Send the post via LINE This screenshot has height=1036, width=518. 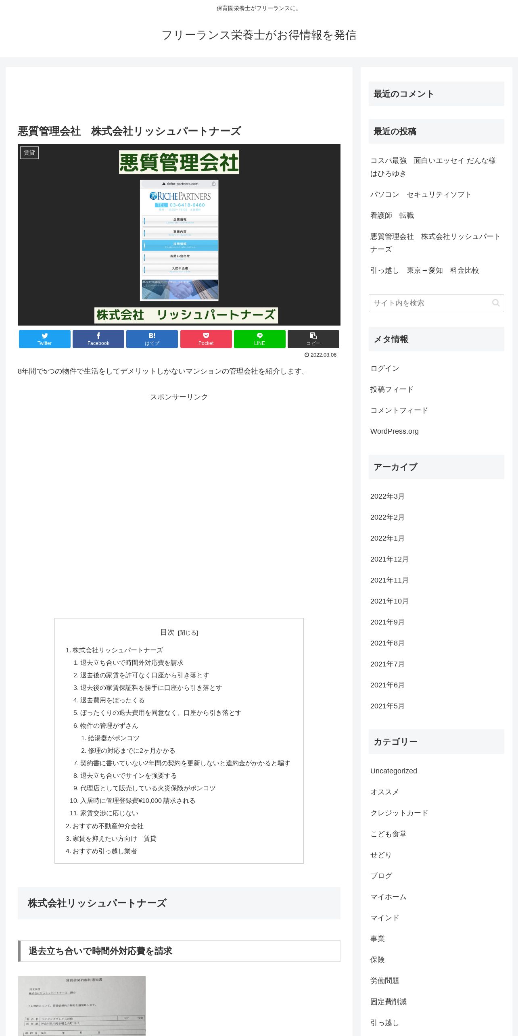coord(260,339)
